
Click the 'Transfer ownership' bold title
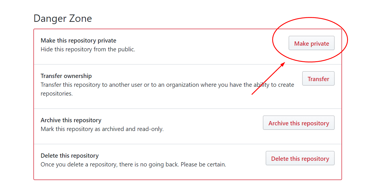(x=66, y=76)
